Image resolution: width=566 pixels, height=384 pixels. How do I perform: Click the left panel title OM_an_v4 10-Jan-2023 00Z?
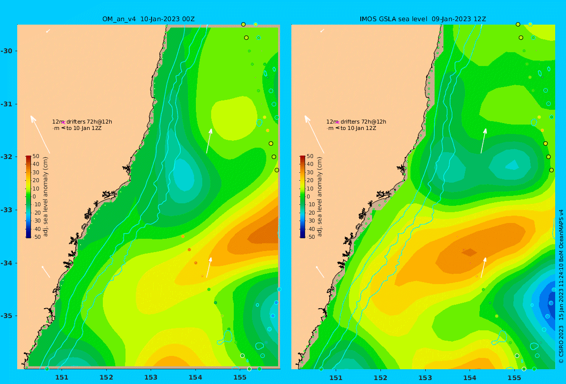pyautogui.click(x=148, y=19)
